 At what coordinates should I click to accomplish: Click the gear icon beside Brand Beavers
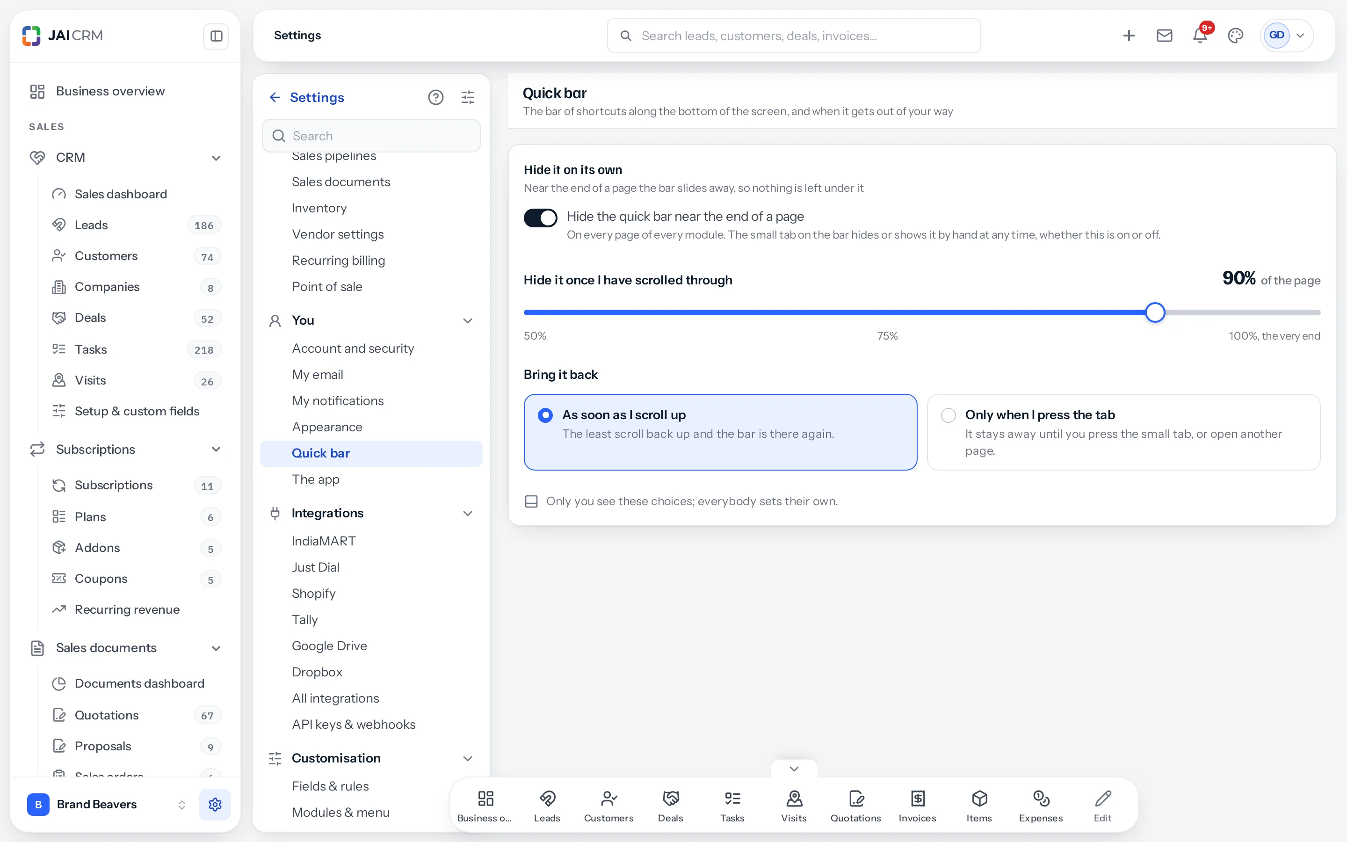click(x=215, y=804)
